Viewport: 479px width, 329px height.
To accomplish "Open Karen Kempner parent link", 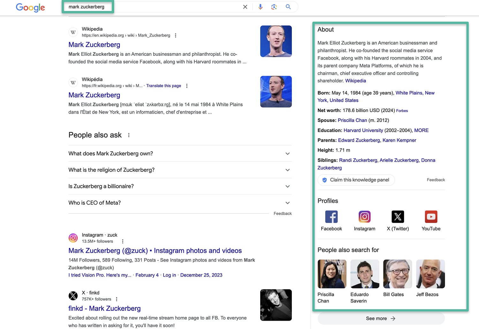I will (399, 140).
